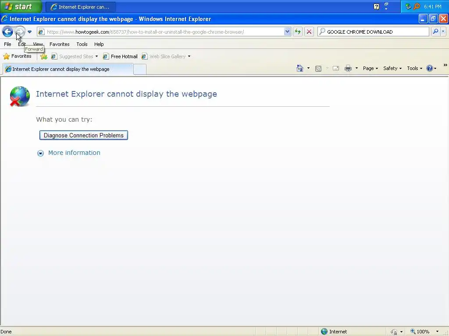Expand the Home button dropdown arrow

308,68
